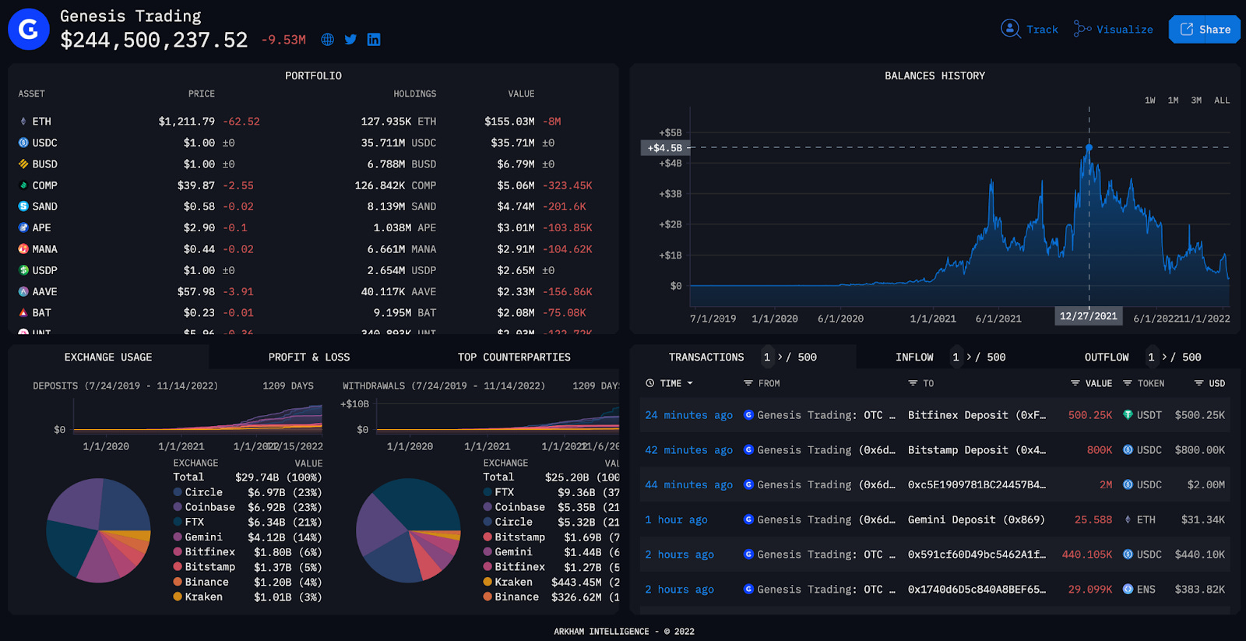This screenshot has height=641, width=1246.
Task: Click the 127.935K ETH holdings value
Action: (398, 122)
